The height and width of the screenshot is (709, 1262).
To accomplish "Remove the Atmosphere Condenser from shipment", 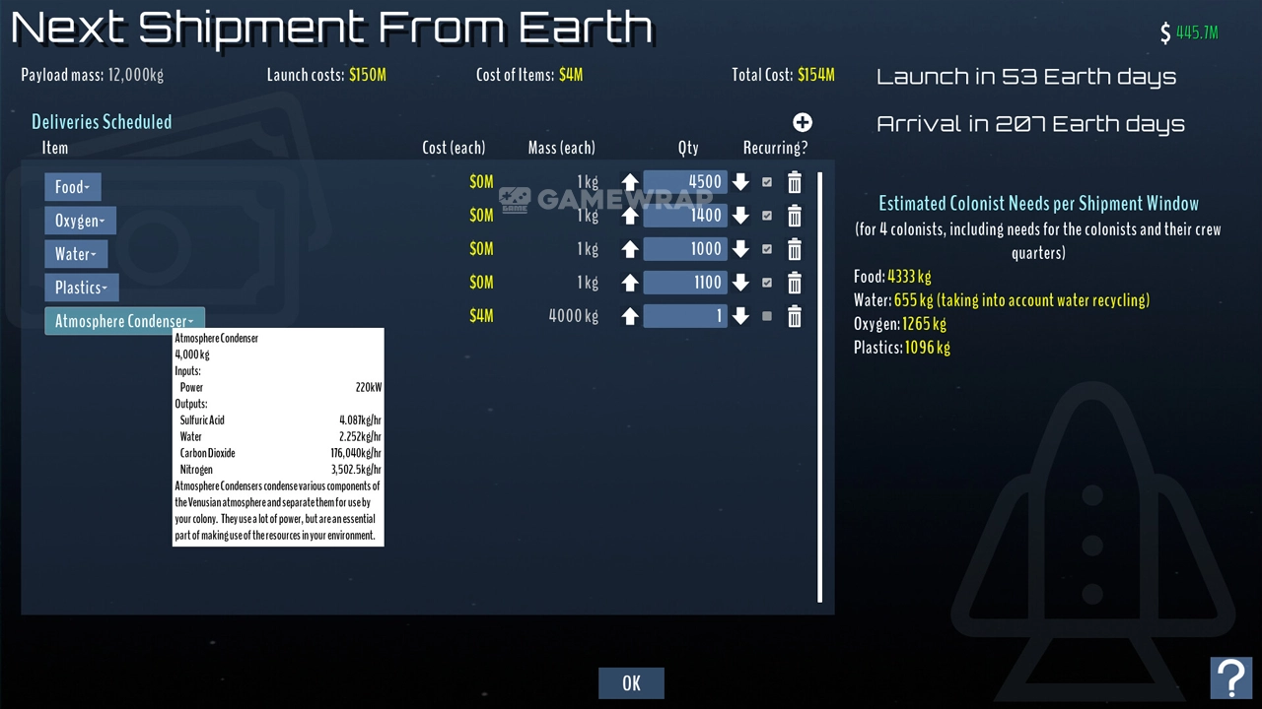I will (x=794, y=316).
